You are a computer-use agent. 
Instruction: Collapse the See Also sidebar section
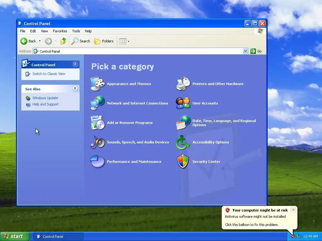click(75, 88)
